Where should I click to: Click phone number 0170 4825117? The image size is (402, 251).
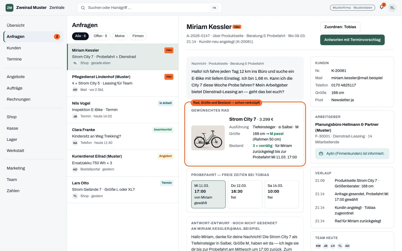pos(344,85)
